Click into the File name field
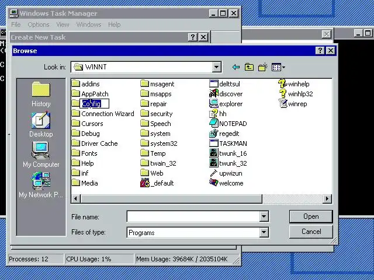This screenshot has height=280, width=374. point(193,216)
